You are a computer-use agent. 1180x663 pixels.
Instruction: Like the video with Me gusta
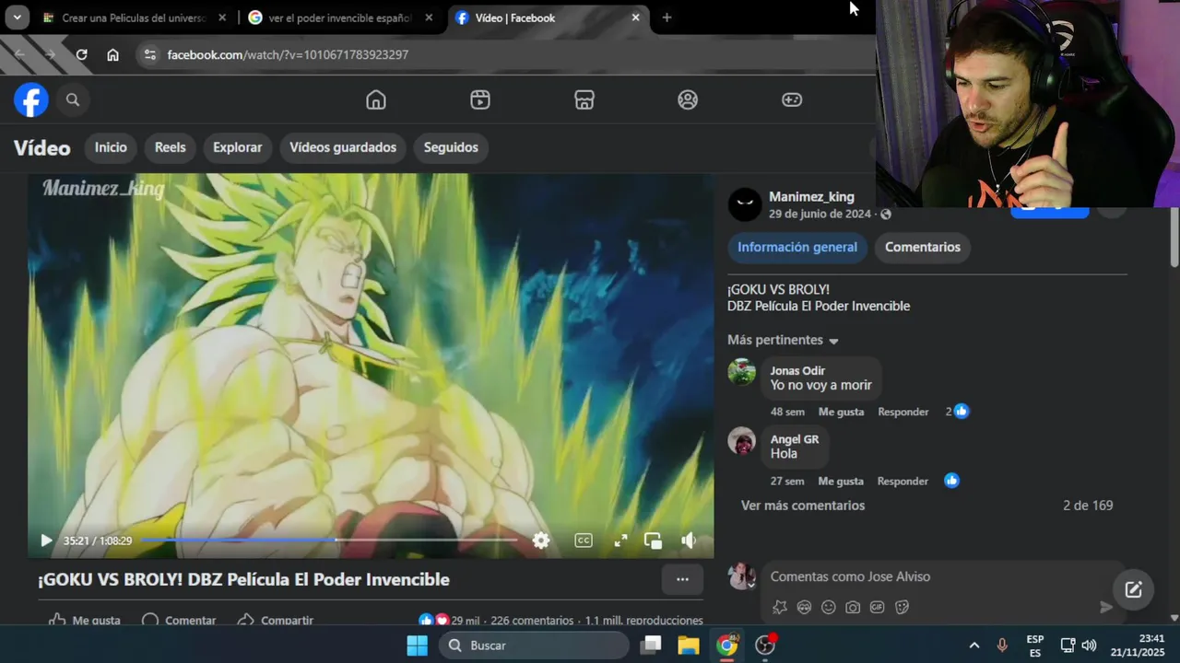pyautogui.click(x=85, y=621)
